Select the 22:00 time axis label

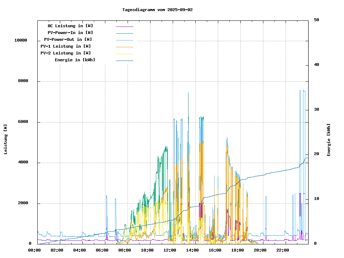(283, 250)
